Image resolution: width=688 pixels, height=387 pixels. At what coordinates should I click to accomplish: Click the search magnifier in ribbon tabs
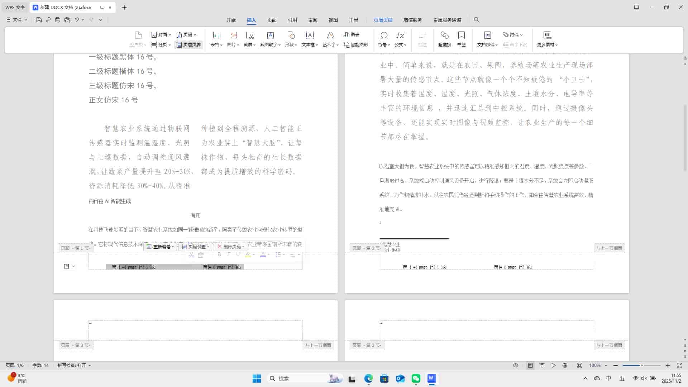tap(477, 20)
